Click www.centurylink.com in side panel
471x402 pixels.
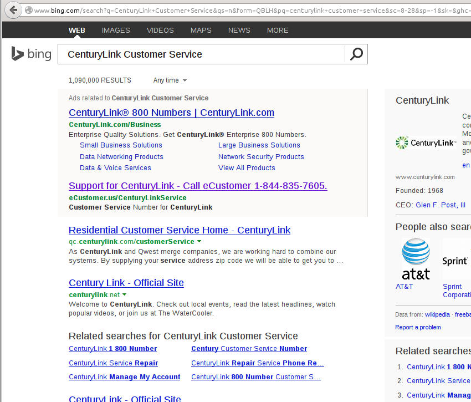pos(425,177)
